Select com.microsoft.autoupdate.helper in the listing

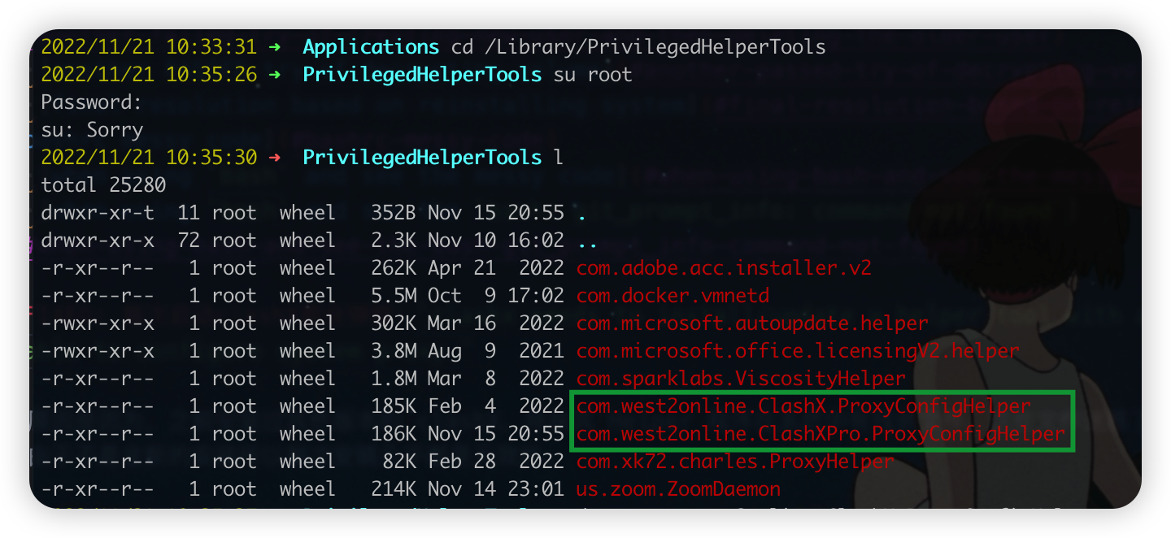(x=752, y=323)
